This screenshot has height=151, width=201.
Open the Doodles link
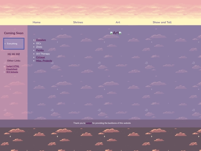[x=41, y=40]
